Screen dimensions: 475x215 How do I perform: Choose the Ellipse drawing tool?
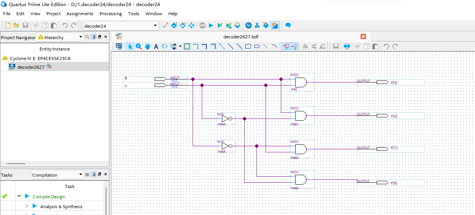tap(257, 46)
